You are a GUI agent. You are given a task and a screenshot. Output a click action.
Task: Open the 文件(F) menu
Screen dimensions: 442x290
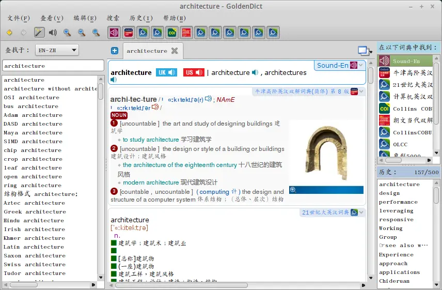click(19, 18)
